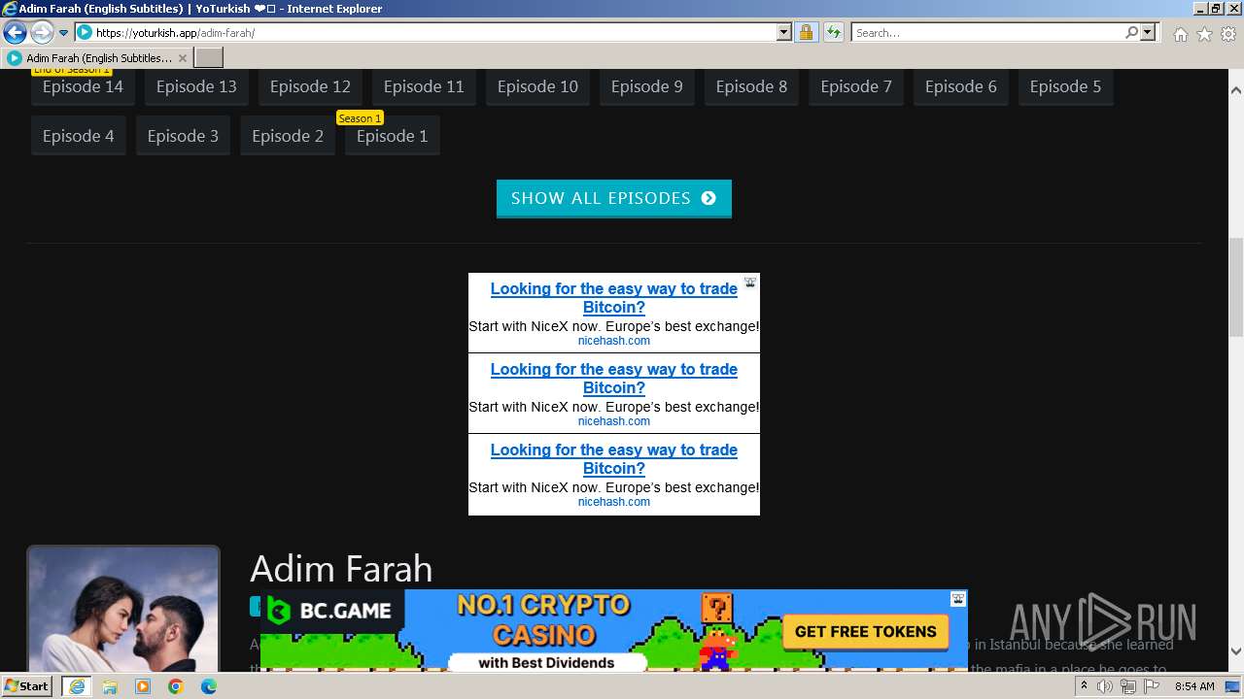
Task: Open Episode 4
Action: (x=78, y=136)
